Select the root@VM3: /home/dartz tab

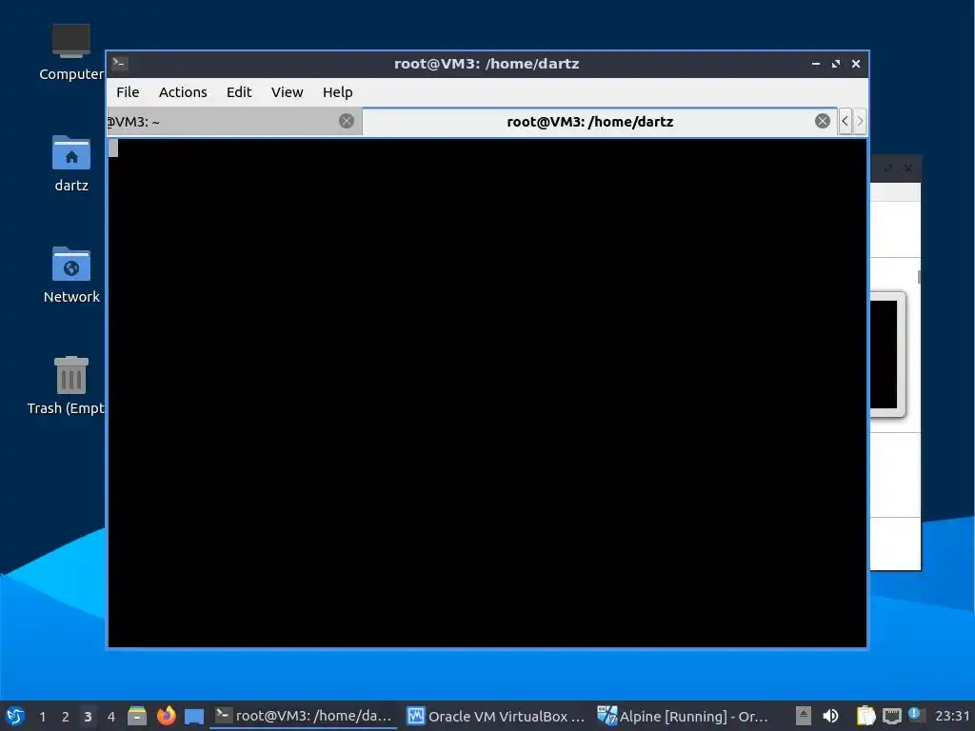(590, 121)
